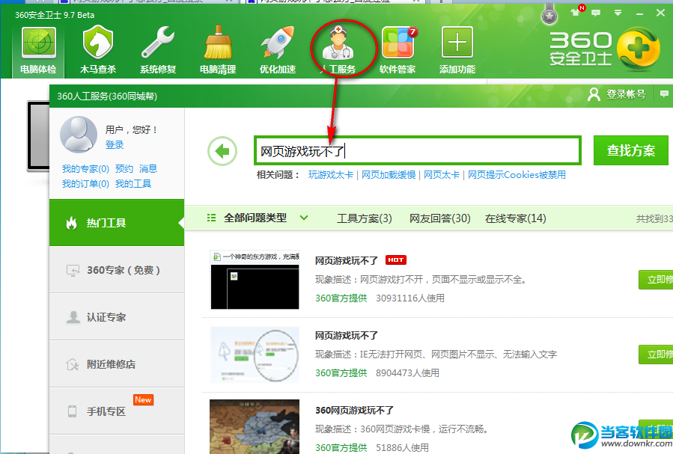Viewport: 673px width, 454px height.
Task: Click 查找方案 search button
Action: point(631,150)
